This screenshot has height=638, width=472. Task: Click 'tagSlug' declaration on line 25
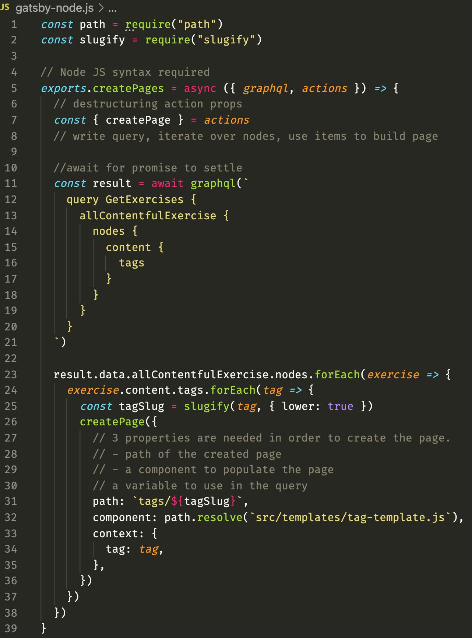pos(141,406)
